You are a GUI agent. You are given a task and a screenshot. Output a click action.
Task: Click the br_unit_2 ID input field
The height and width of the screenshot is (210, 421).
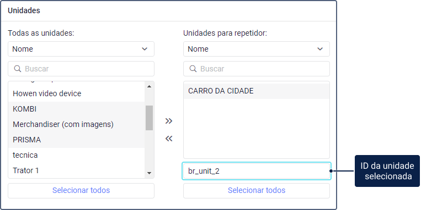[x=257, y=171]
